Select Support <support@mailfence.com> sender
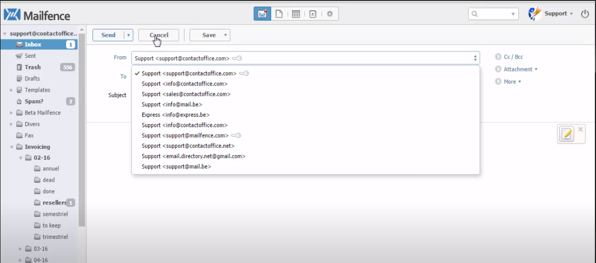 [x=305, y=135]
